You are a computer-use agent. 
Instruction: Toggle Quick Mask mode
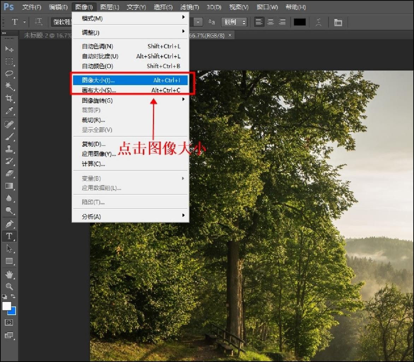[9, 322]
